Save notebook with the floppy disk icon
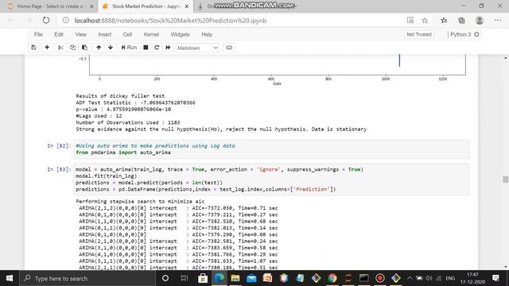The image size is (509, 286). pyautogui.click(x=33, y=48)
